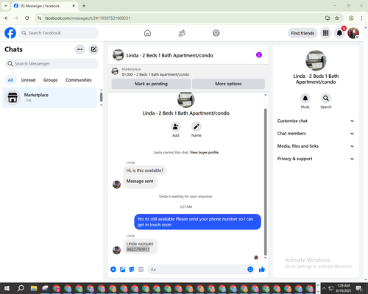Reload the browser page
The image size is (368, 294).
pos(27,18)
